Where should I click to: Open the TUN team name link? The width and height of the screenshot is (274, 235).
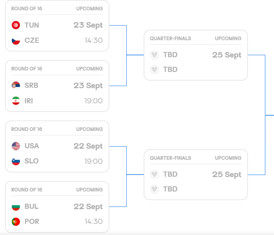click(32, 25)
